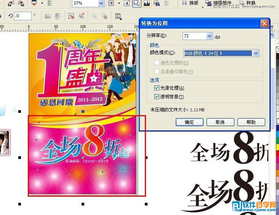279x215 pixels.
Task: Toggle the 递色处理的 dithered checkbox
Action: [x=157, y=63]
